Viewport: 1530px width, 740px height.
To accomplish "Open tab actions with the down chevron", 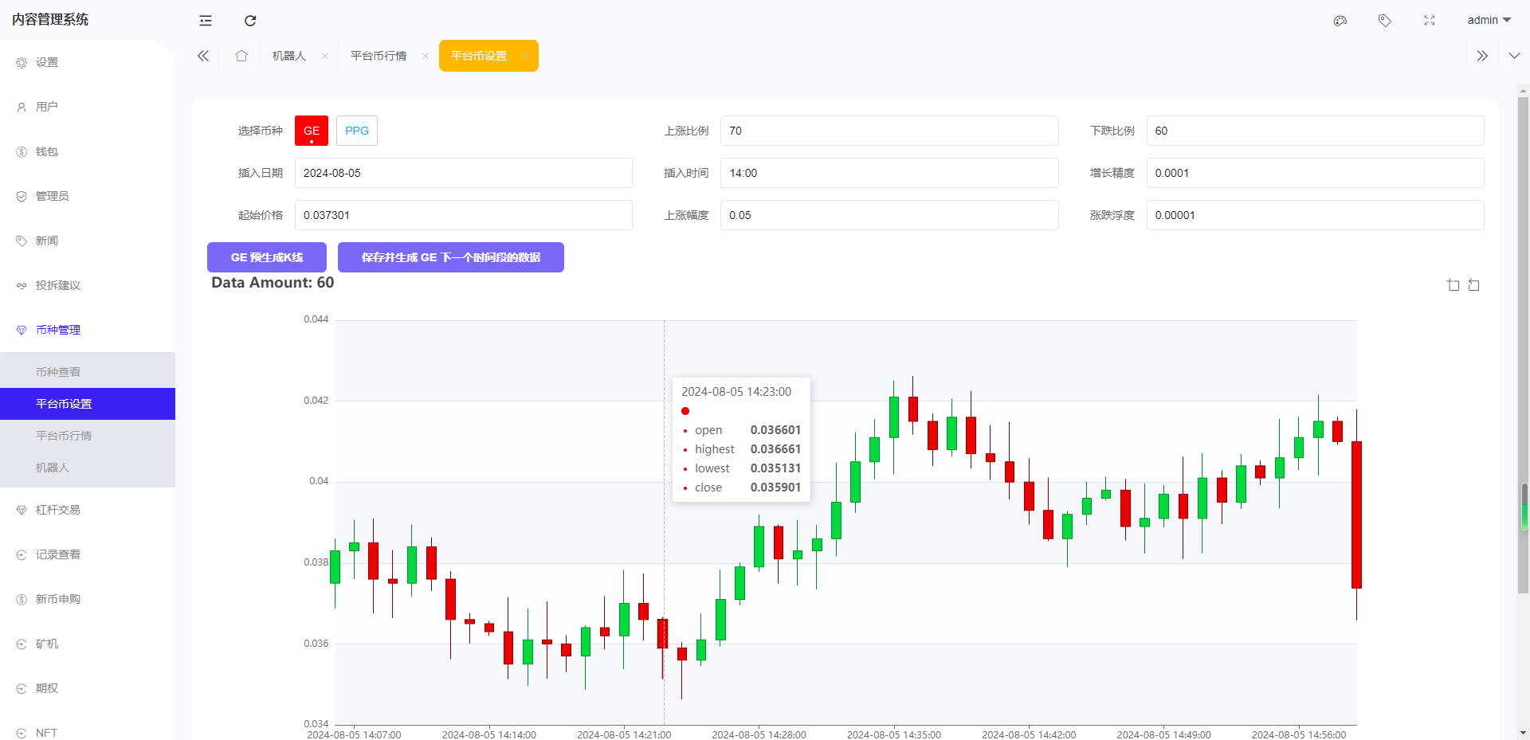I will click(x=1513, y=56).
